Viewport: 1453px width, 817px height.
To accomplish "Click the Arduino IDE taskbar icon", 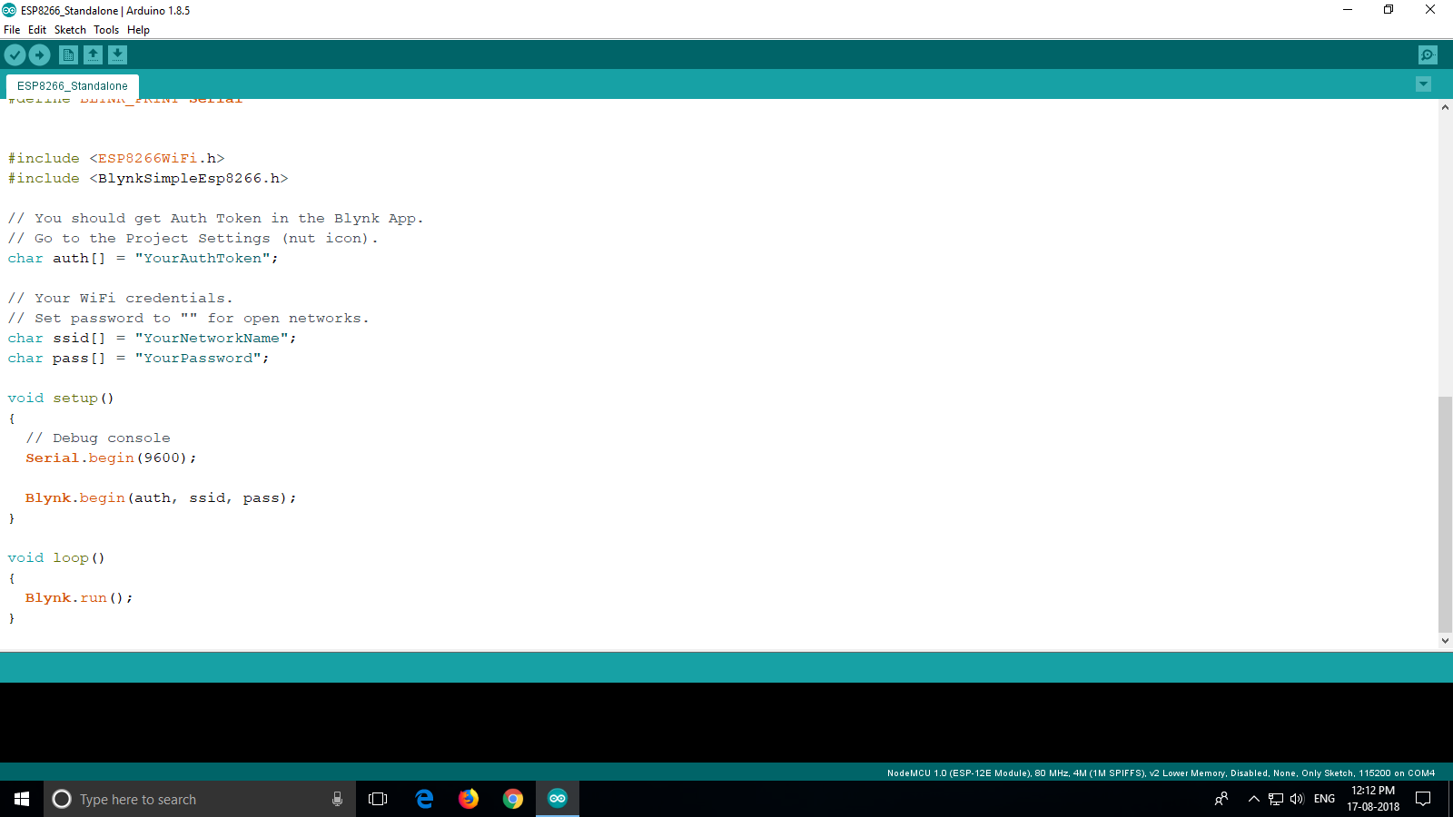I will point(558,799).
